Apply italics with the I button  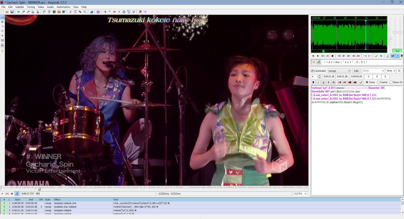coord(318,82)
